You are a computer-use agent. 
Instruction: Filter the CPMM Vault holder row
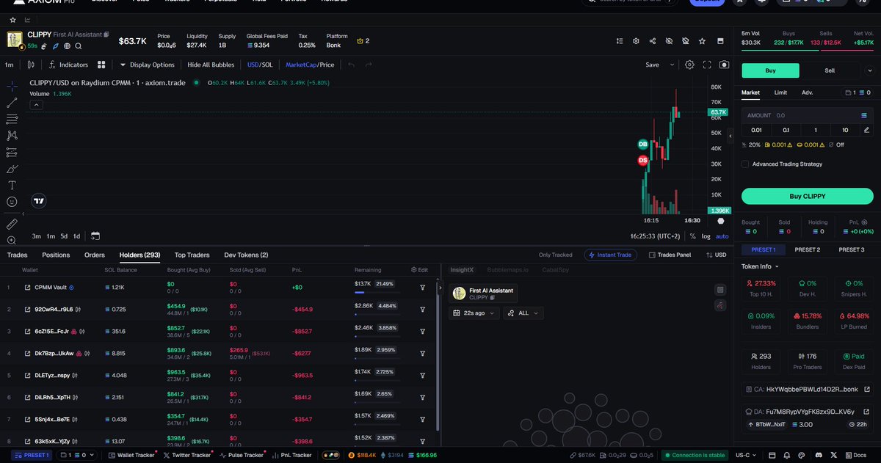coord(423,288)
